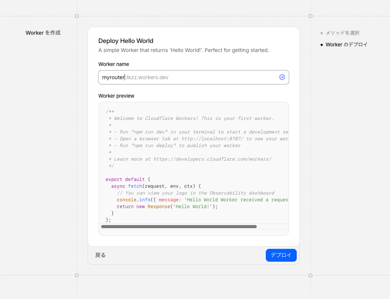Click the "export default {" code line

tap(128, 179)
